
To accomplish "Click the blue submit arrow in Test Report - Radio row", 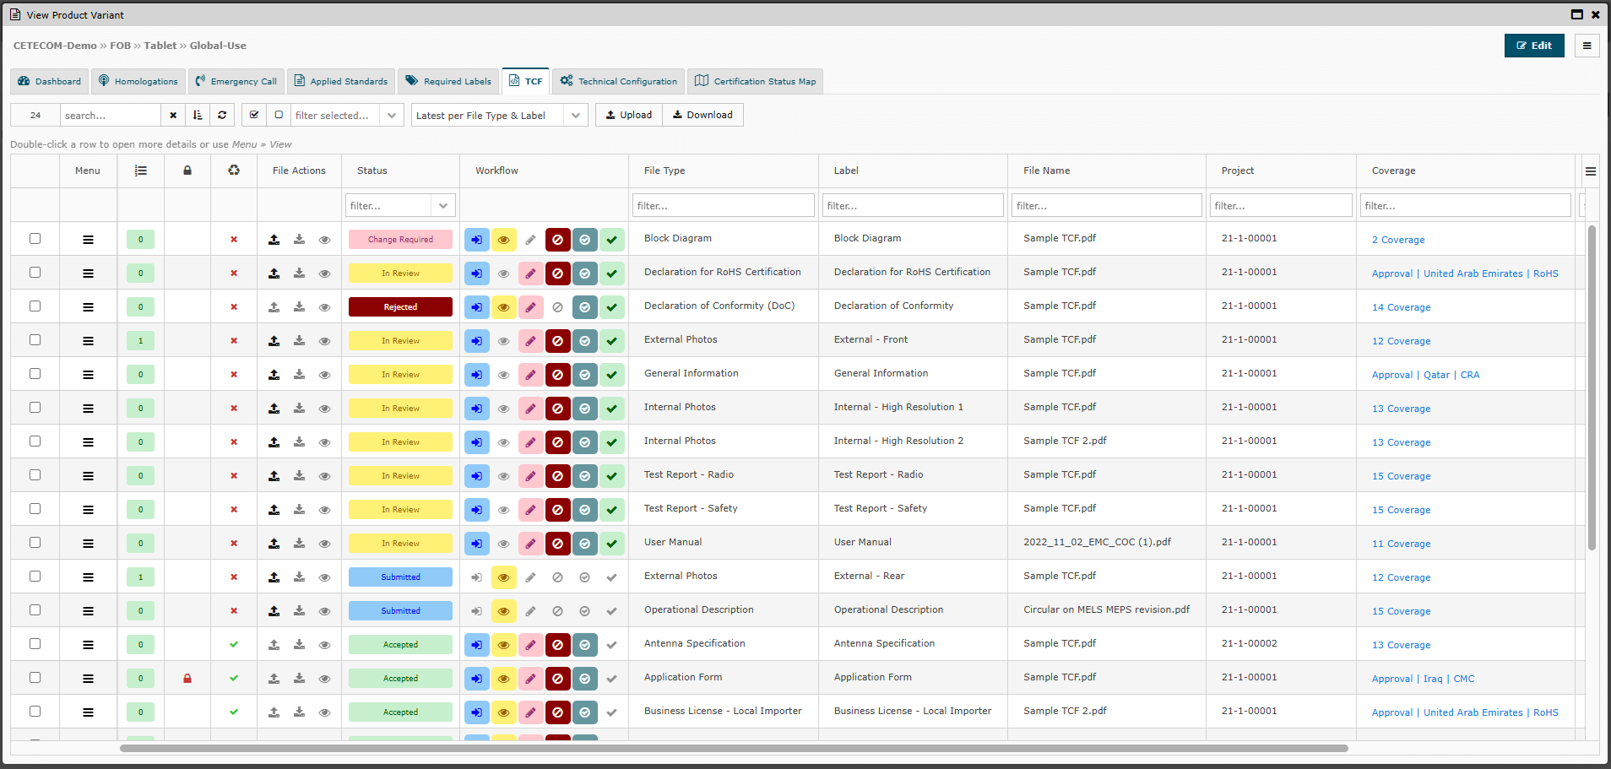I will tap(476, 476).
